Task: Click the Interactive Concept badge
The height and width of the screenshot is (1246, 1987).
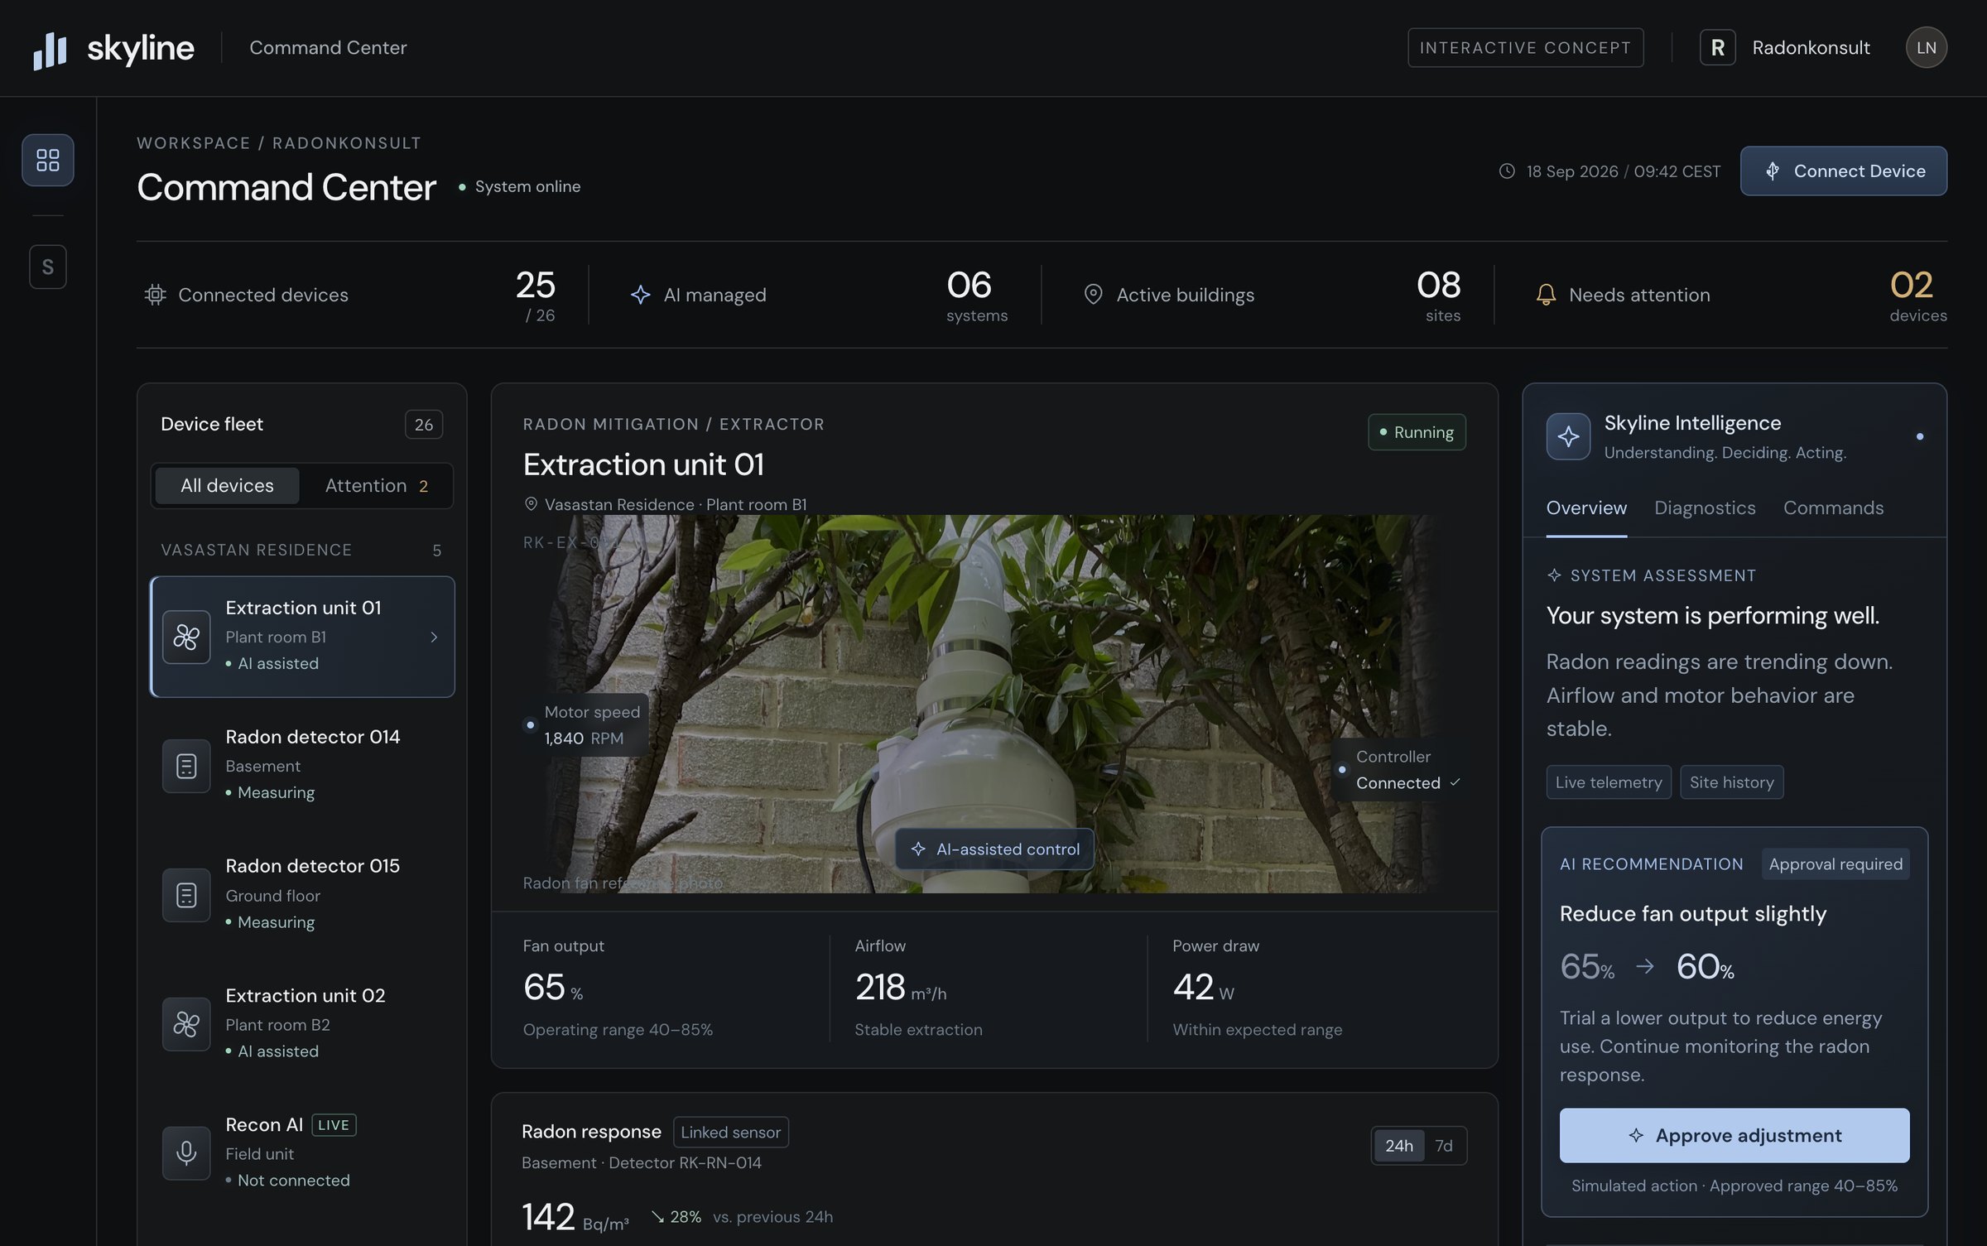Action: click(x=1526, y=48)
